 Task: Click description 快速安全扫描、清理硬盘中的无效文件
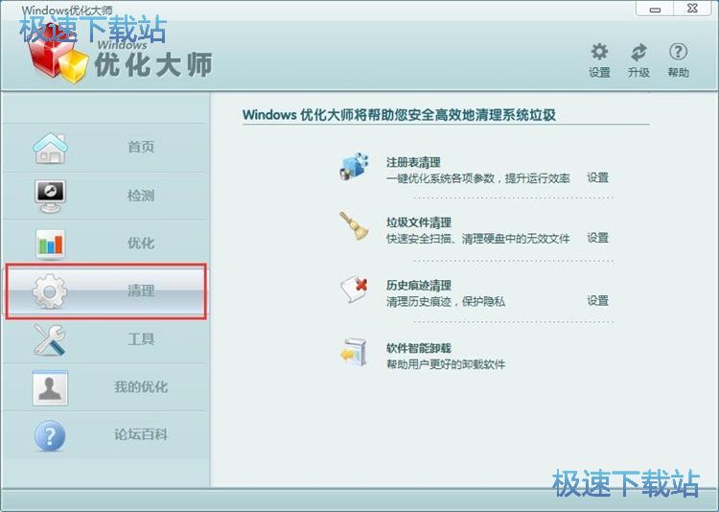(x=478, y=238)
